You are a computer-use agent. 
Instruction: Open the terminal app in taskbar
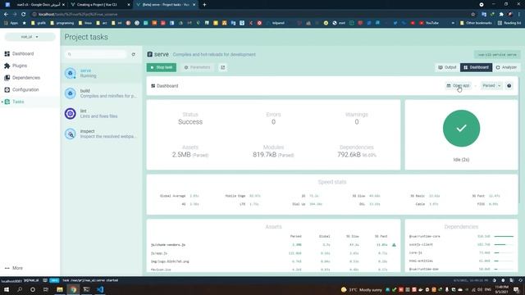point(86,289)
